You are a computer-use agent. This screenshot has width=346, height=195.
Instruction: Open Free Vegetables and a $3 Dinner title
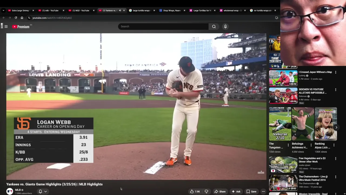312,160
